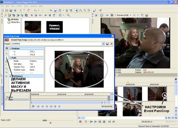Click the Cut scissors icon in toolbar

pyautogui.click(x=20, y=11)
